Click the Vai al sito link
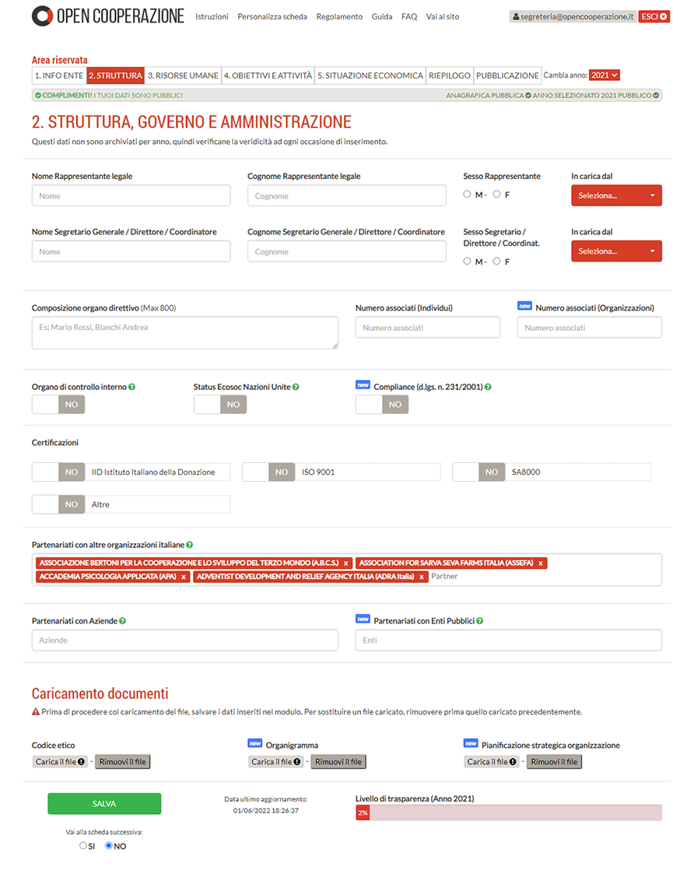 click(442, 17)
